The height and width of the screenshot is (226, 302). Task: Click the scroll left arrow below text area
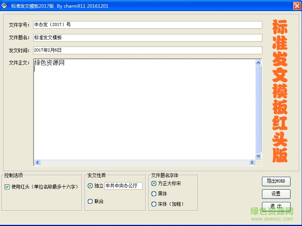37,162
